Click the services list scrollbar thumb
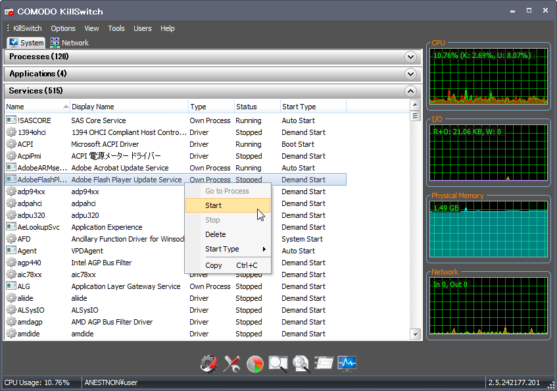The image size is (557, 391). point(415,117)
